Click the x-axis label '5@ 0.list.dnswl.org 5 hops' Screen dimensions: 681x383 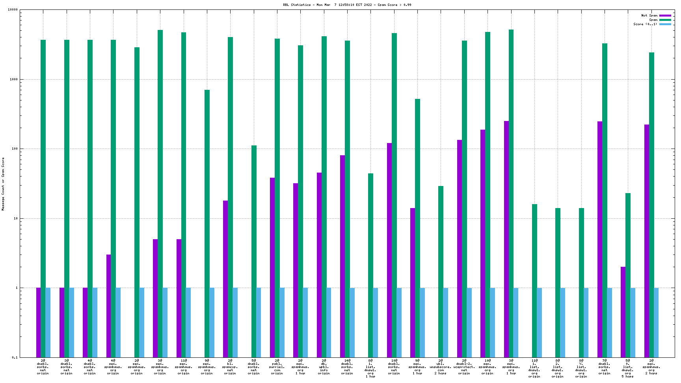628,368
